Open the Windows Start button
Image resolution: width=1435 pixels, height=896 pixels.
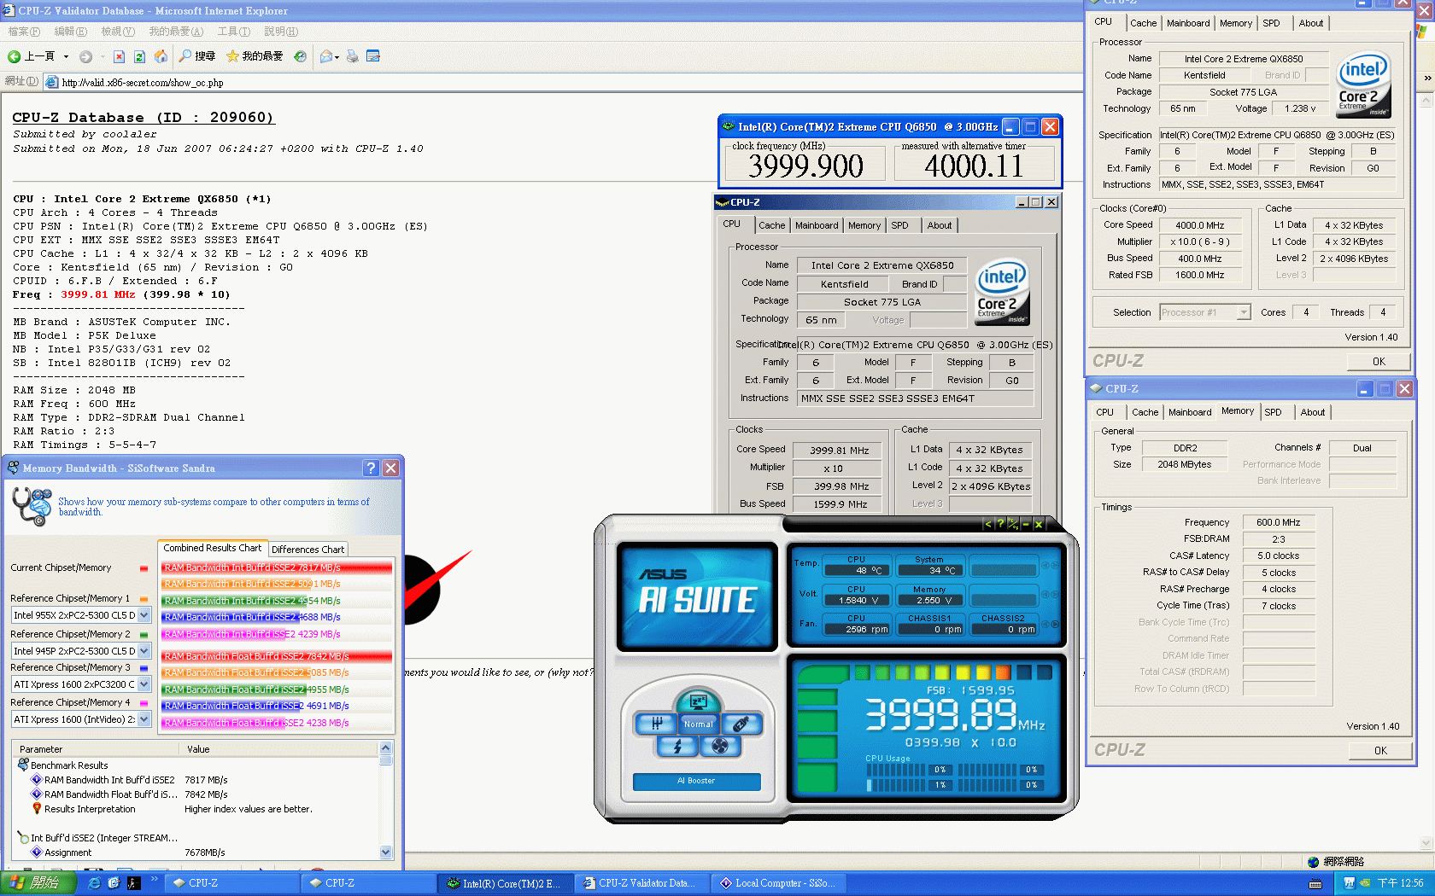click(39, 883)
